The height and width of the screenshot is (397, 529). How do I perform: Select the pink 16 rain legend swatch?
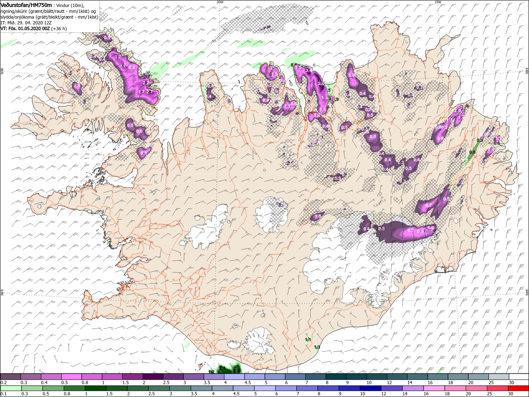tap(434, 388)
